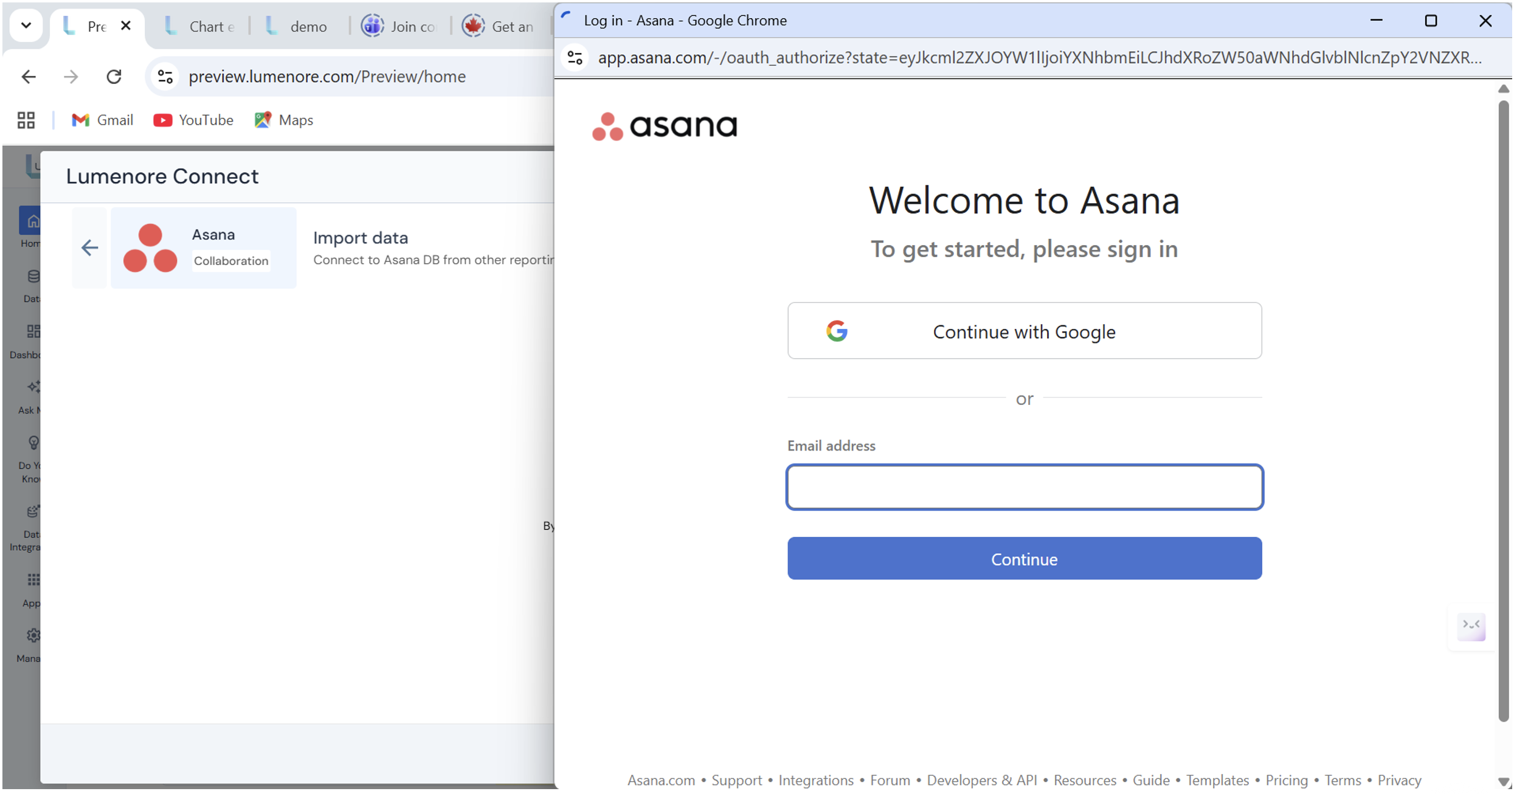Reload the Lumenore preview page
Image resolution: width=1514 pixels, height=794 pixels.
[114, 77]
